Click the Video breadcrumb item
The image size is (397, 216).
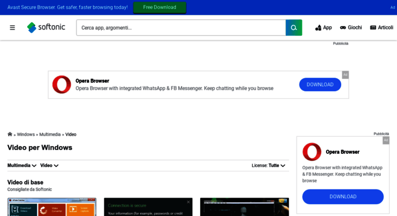click(71, 134)
